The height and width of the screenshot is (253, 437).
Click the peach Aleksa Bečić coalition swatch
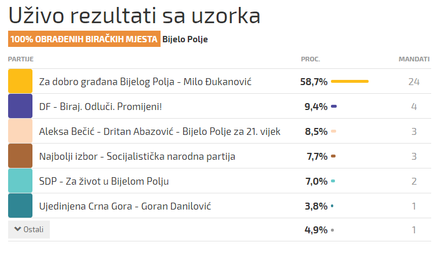coord(20,131)
